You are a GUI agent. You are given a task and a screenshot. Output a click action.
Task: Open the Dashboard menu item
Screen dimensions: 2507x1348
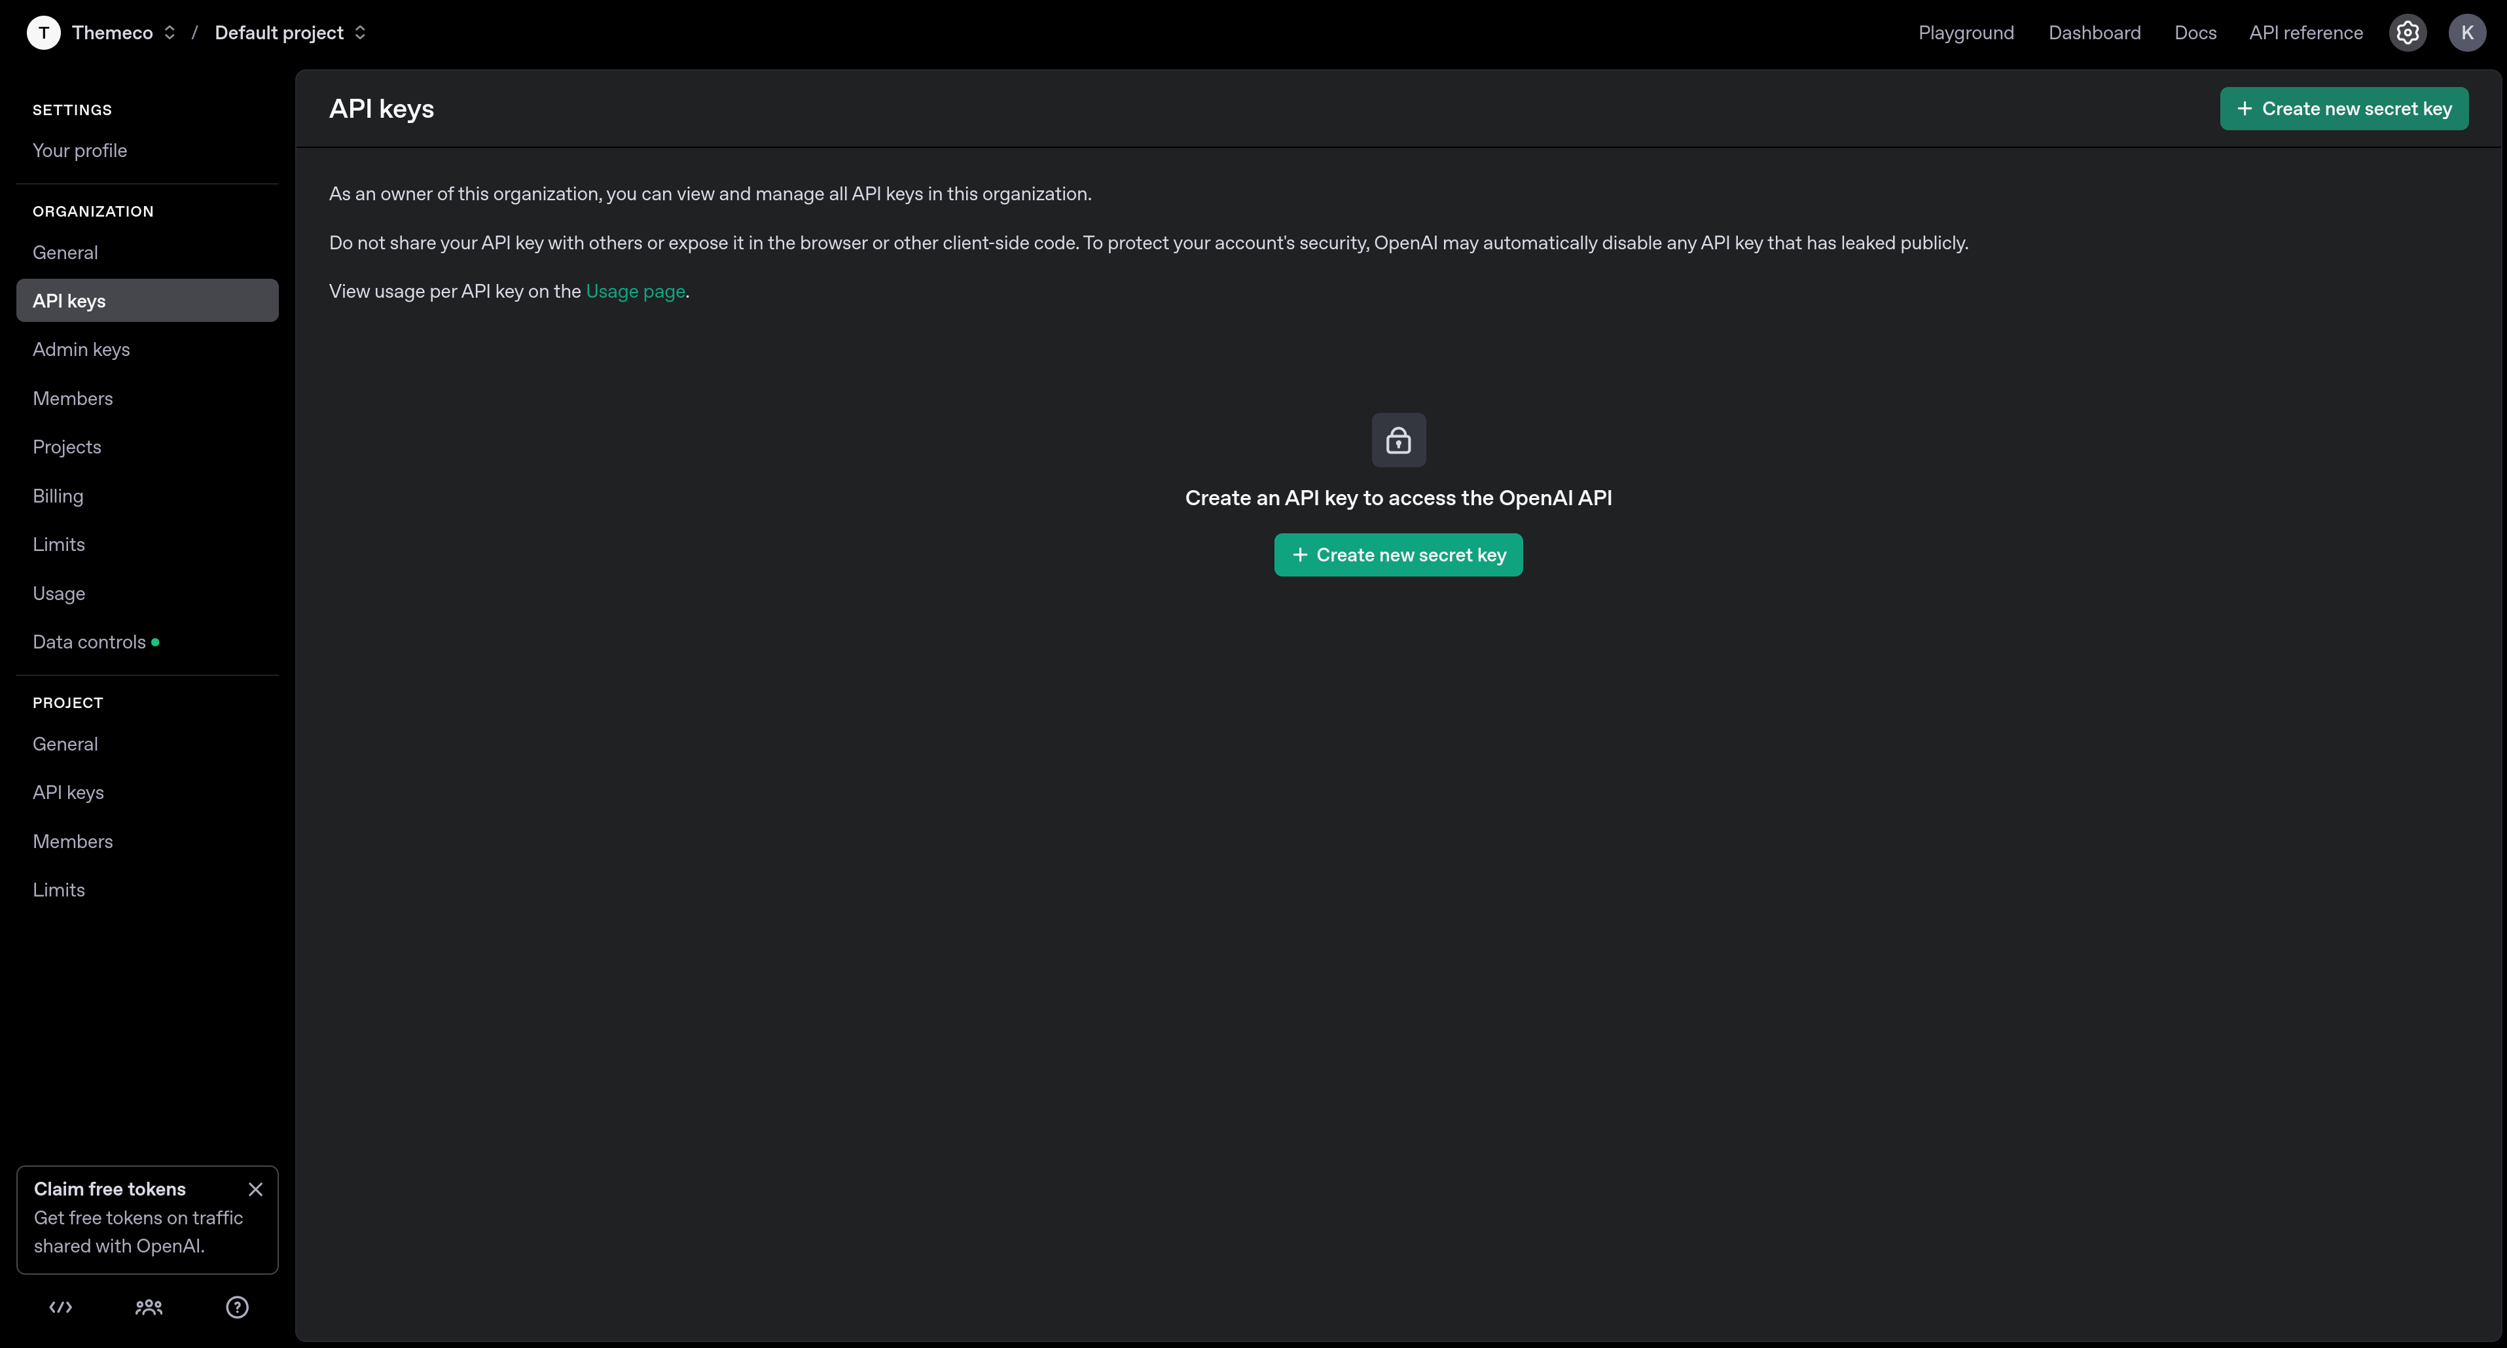coord(2095,32)
